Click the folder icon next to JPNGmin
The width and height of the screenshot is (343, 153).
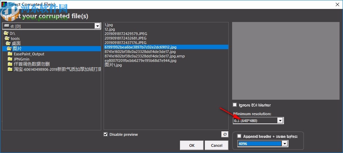point(10,59)
